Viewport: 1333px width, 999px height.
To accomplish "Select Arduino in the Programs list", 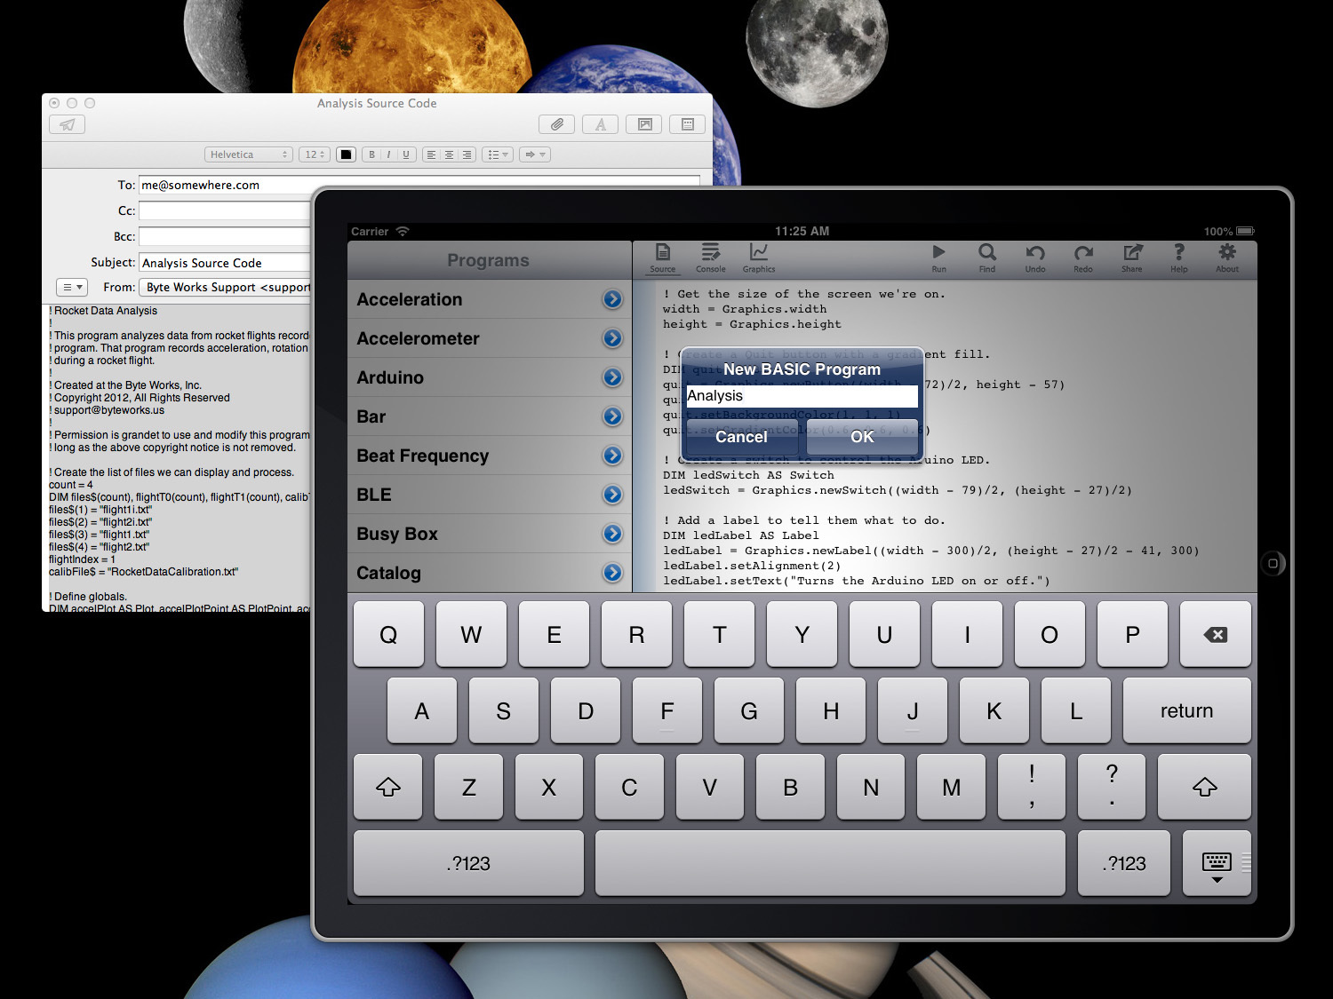I will point(489,377).
